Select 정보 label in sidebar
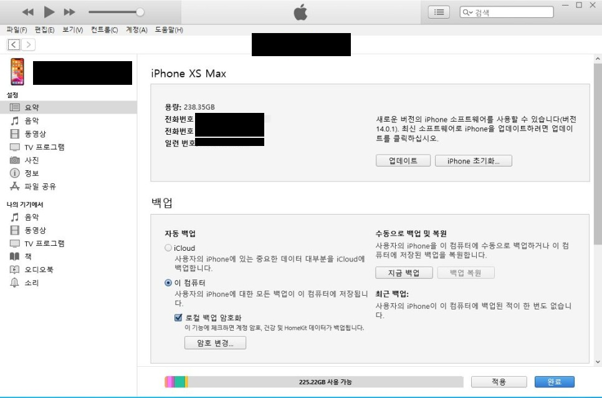602x398 pixels. pyautogui.click(x=32, y=173)
